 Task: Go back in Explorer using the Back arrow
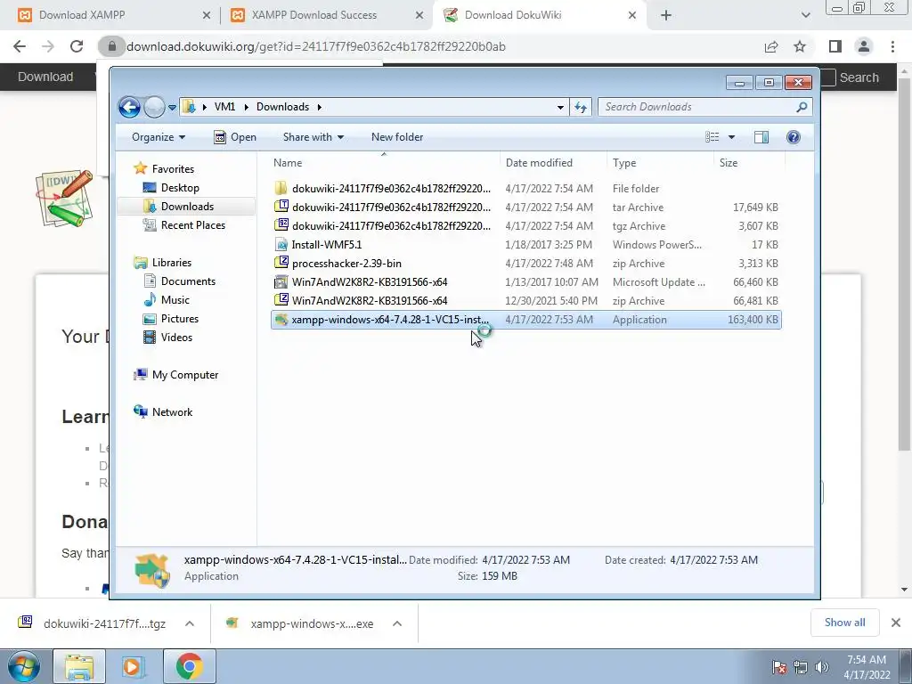point(129,107)
